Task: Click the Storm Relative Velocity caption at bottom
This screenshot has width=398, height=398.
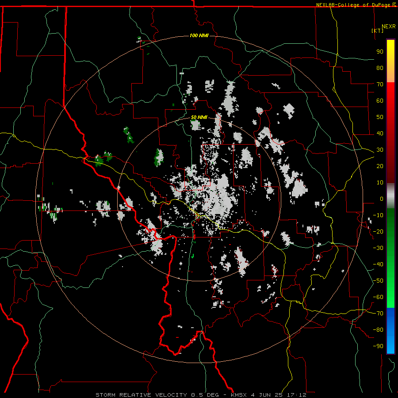Action: click(201, 395)
